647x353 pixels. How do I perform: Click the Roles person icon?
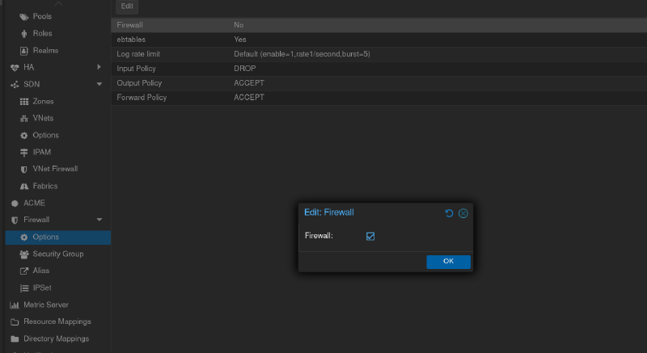coord(24,33)
